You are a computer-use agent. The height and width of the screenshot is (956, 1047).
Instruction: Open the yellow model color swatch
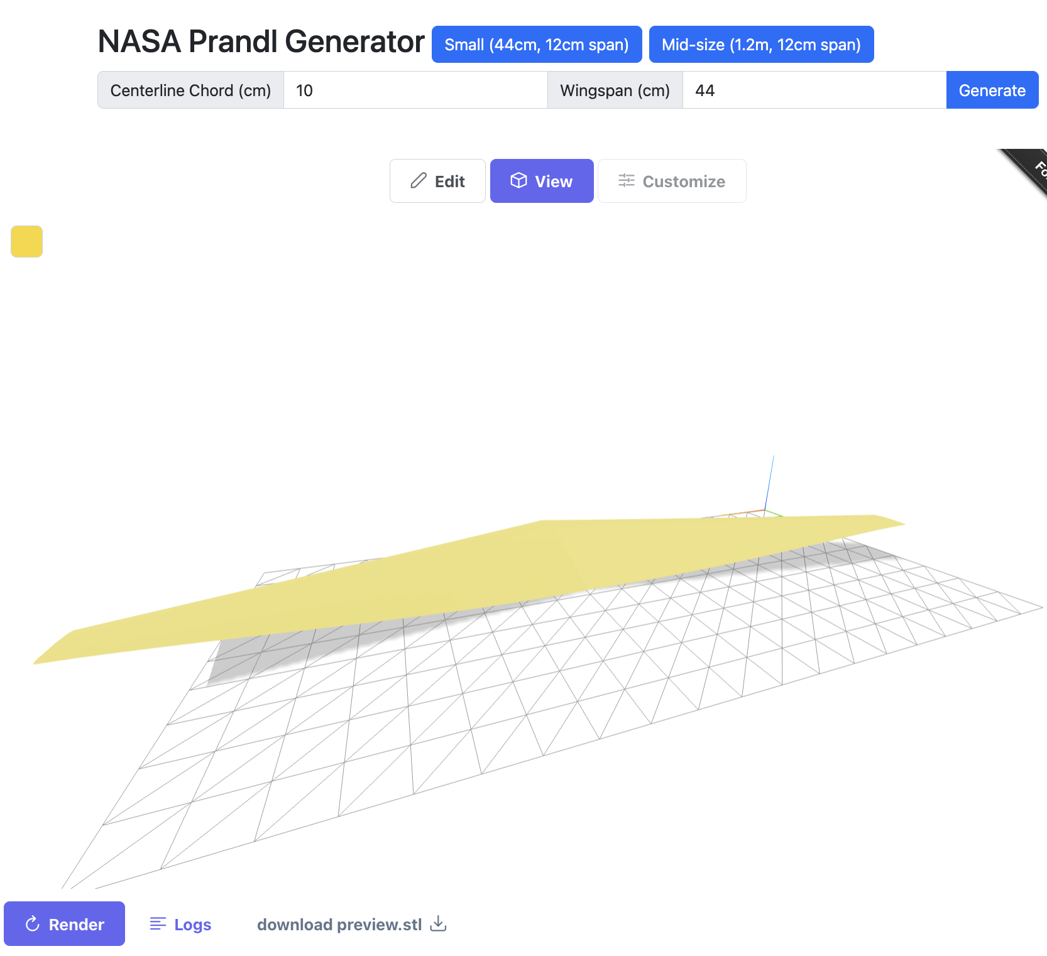(x=26, y=241)
